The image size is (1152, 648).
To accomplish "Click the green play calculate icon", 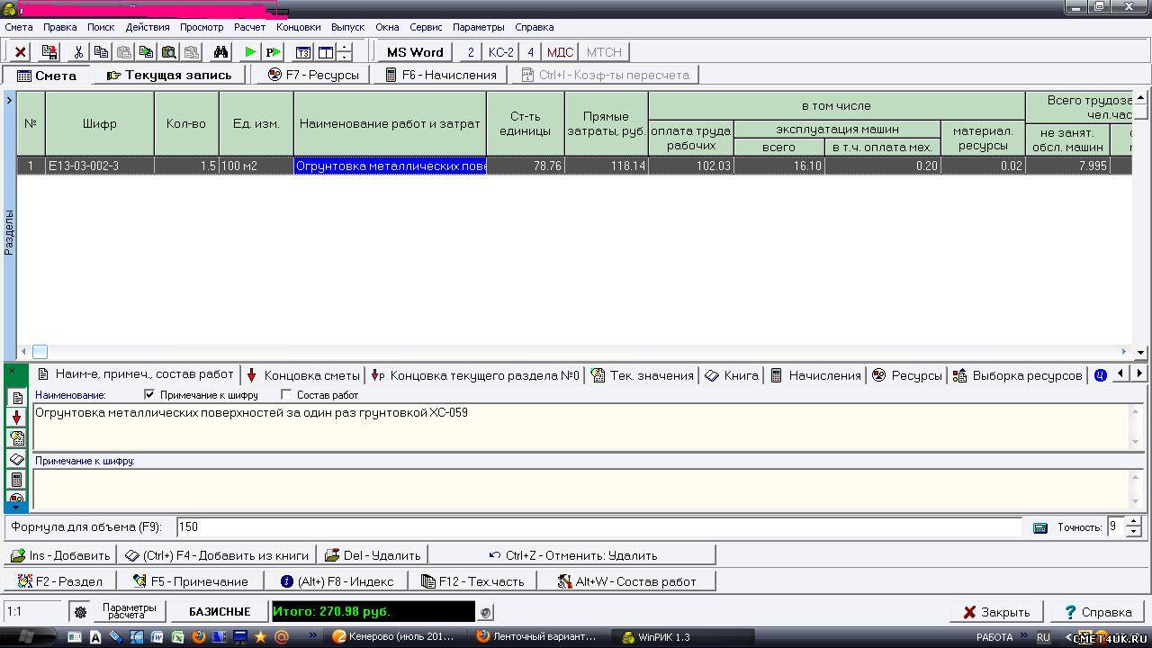I will (251, 52).
